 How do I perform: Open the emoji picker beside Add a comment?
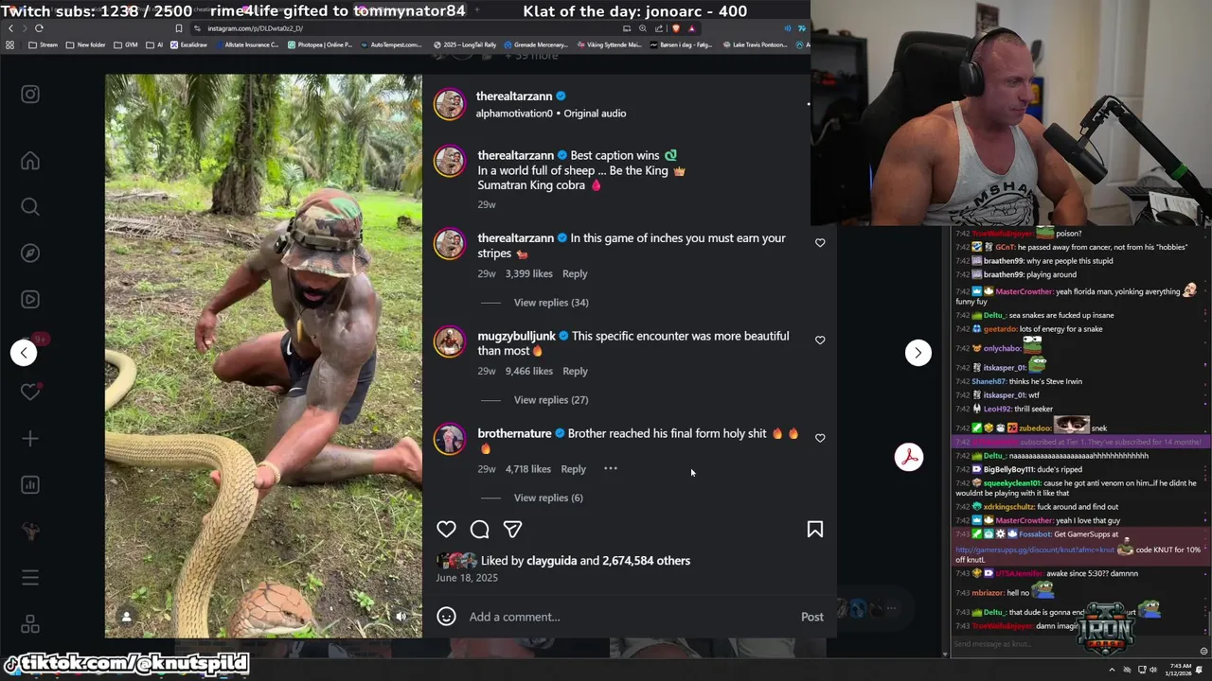[446, 617]
